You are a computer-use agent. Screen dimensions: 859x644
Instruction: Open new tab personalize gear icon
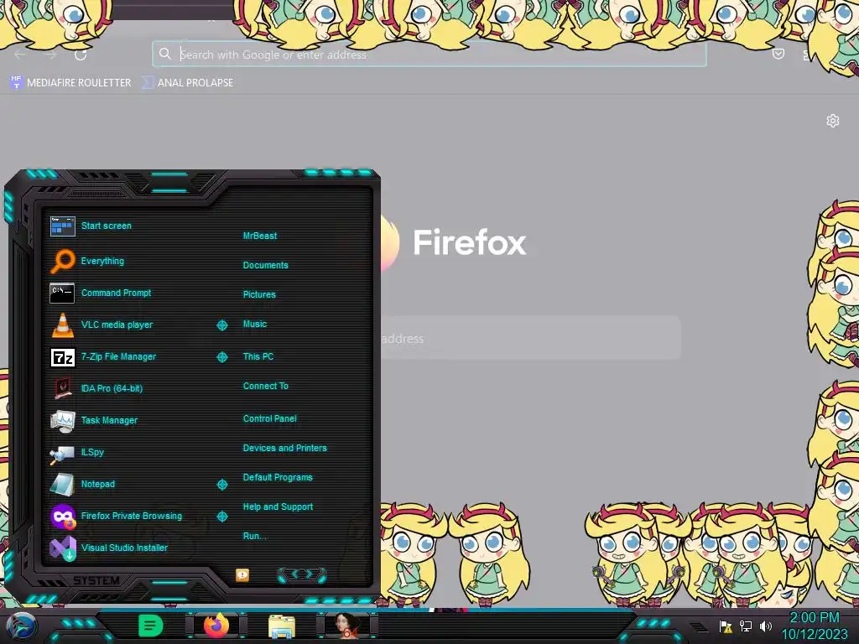pos(833,121)
